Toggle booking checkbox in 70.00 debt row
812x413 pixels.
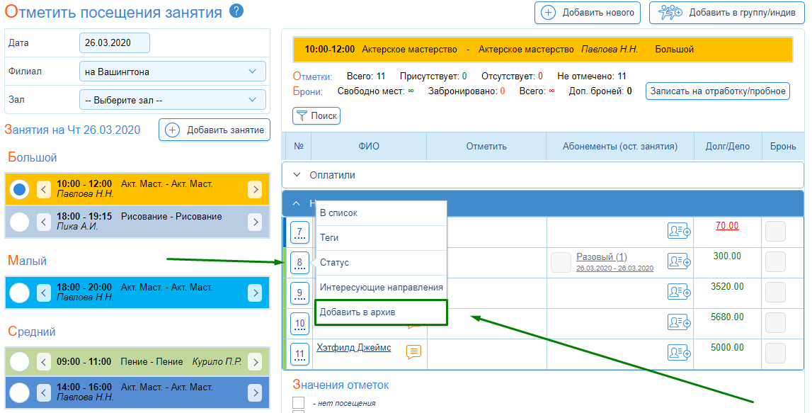[775, 231]
